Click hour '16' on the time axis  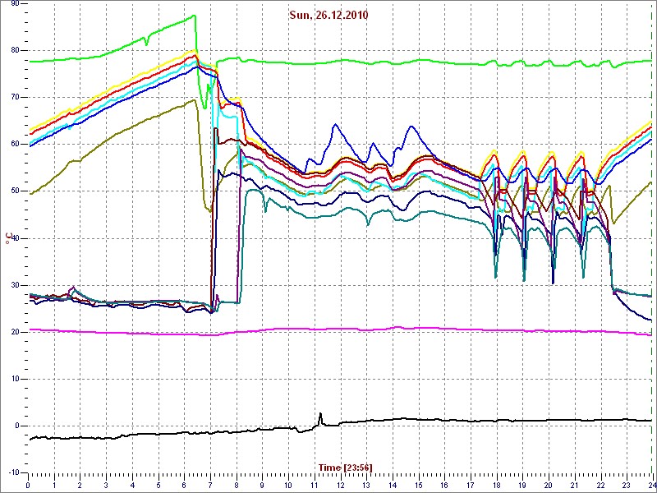pos(444,486)
